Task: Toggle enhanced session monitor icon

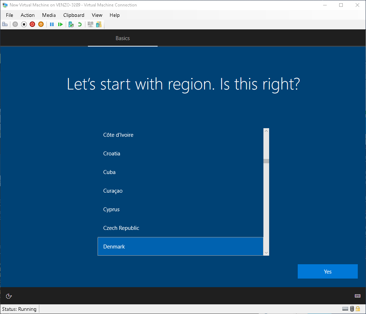Action: [90, 24]
